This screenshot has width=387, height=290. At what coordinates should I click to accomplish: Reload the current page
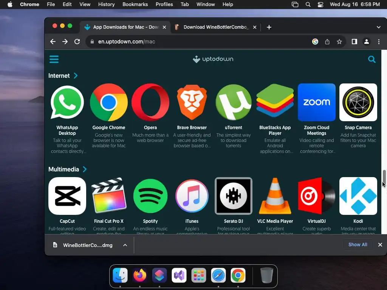point(77,42)
